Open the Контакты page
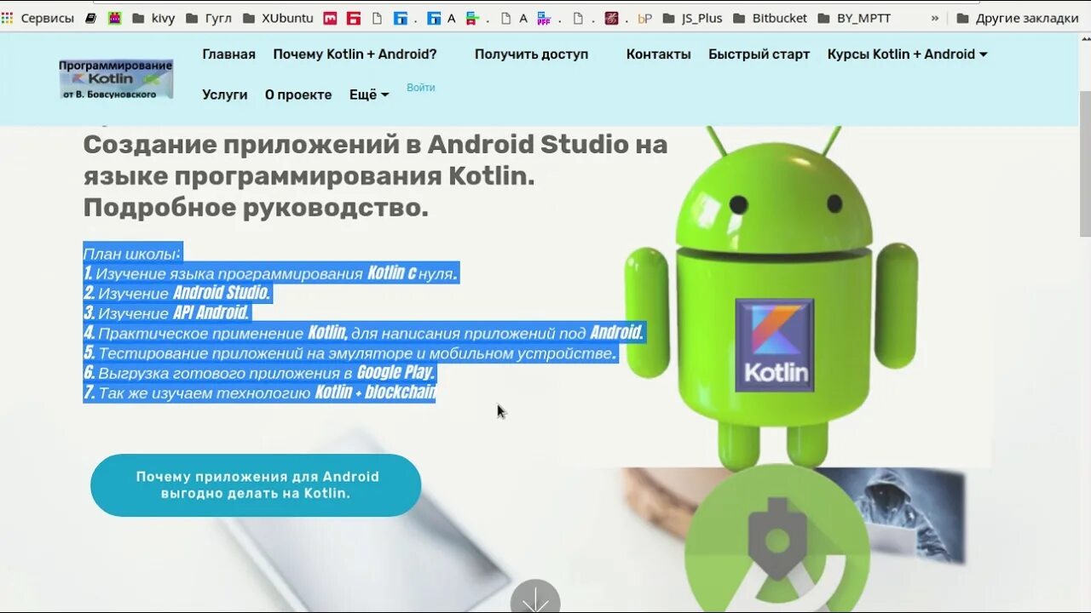Image resolution: width=1091 pixels, height=613 pixels. click(x=658, y=54)
